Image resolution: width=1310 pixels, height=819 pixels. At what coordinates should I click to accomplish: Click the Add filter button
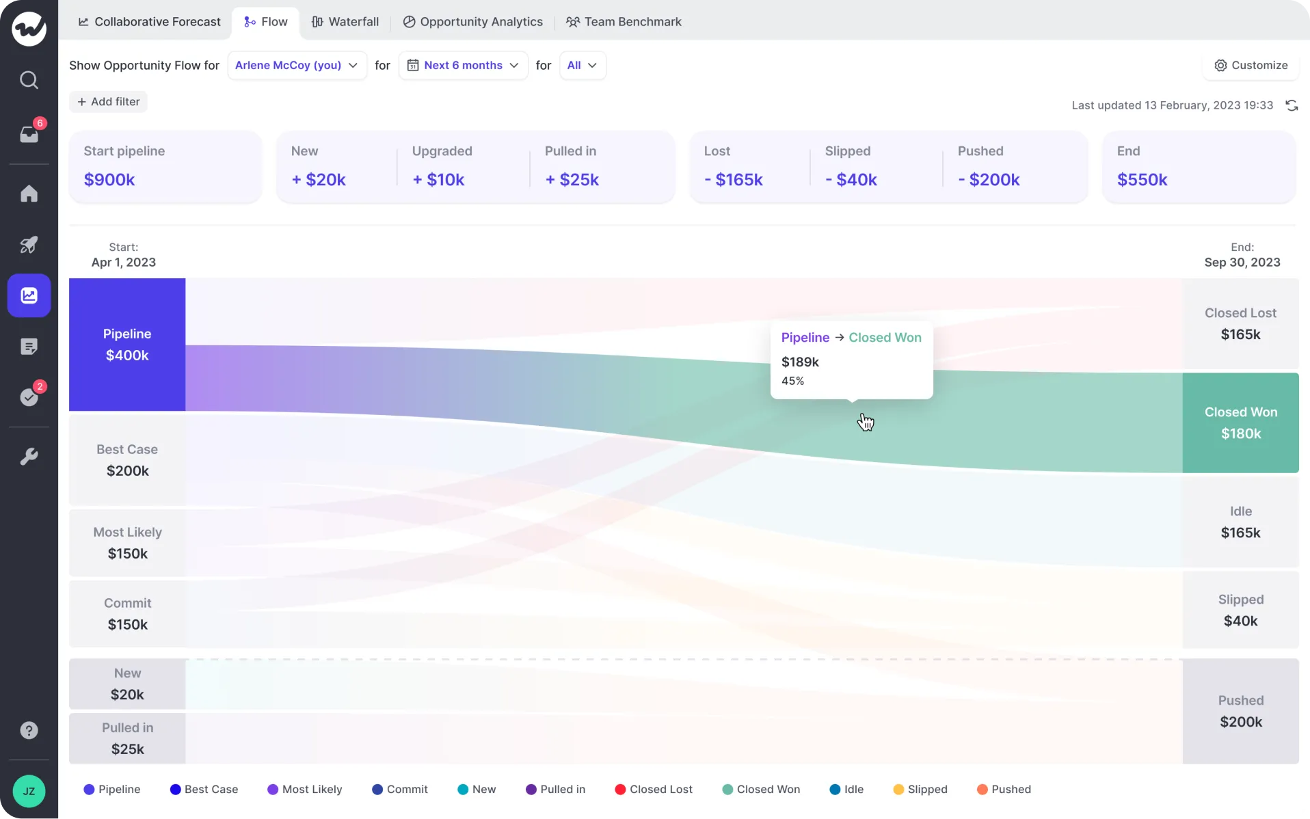click(108, 101)
